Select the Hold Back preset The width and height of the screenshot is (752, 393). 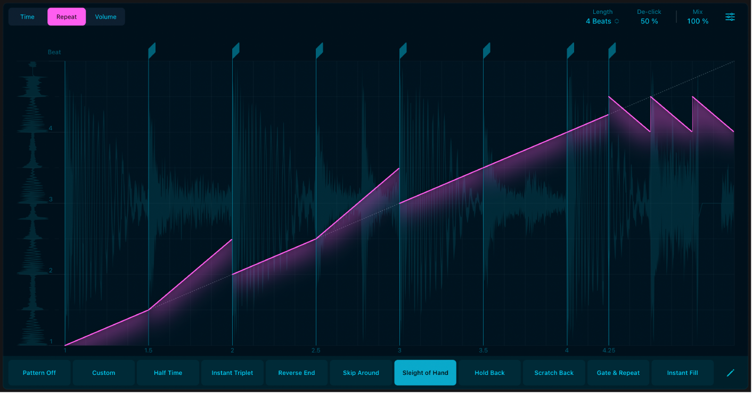click(489, 372)
